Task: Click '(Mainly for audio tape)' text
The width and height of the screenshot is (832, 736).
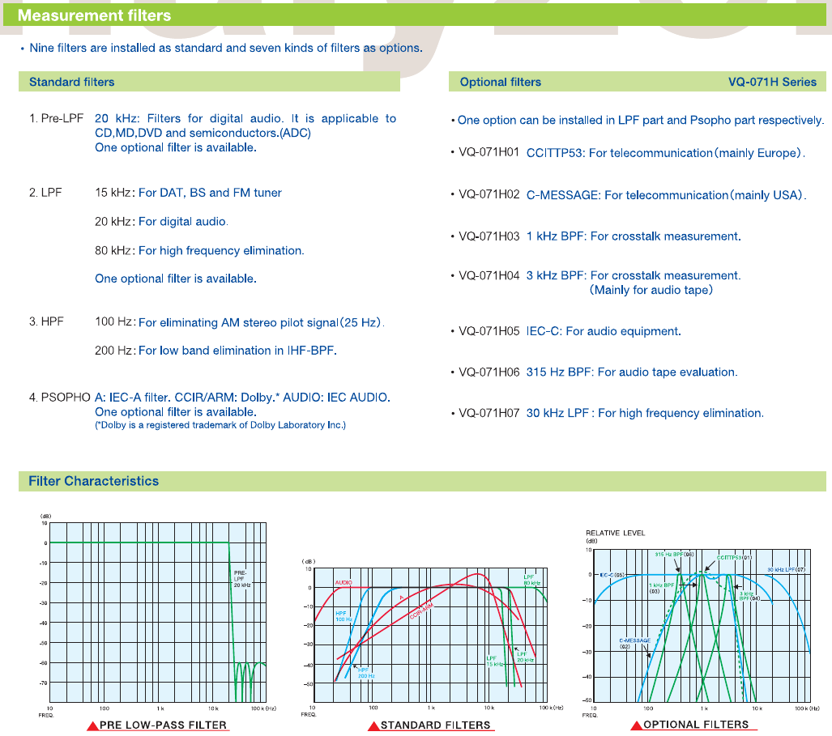Action: point(651,290)
